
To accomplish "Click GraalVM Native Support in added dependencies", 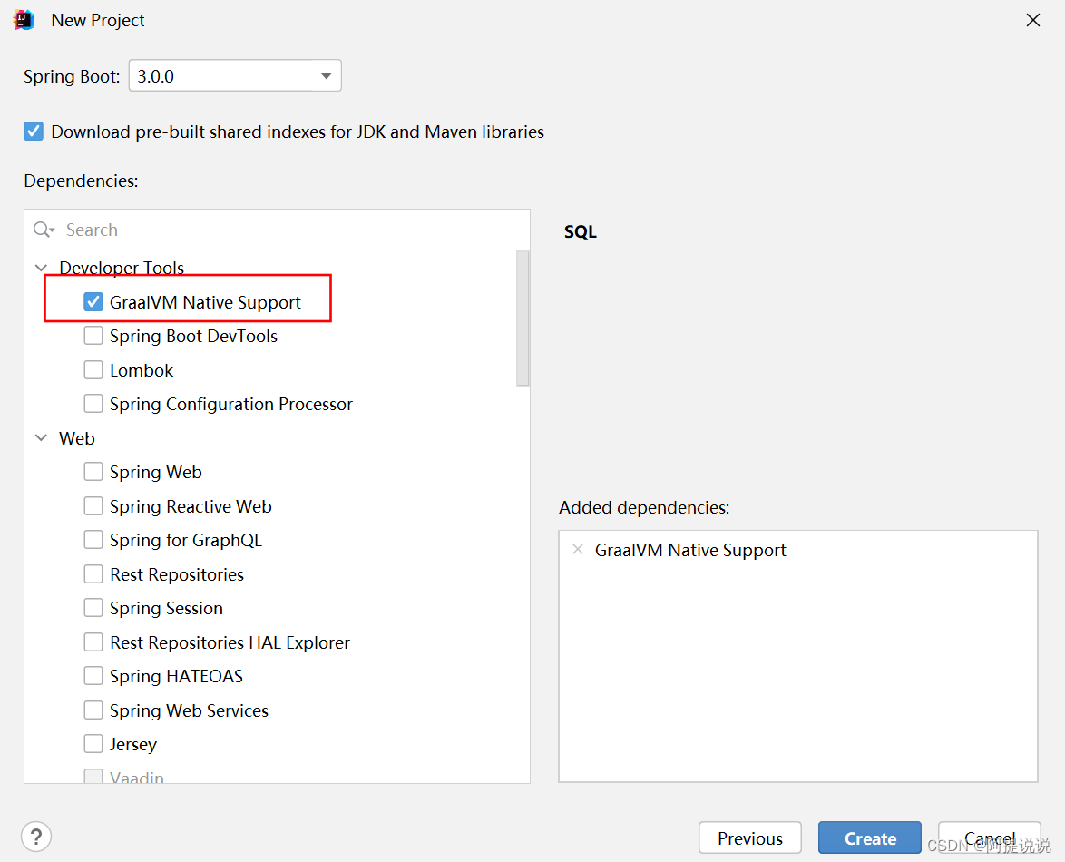I will coord(690,550).
